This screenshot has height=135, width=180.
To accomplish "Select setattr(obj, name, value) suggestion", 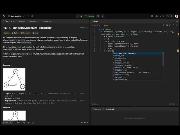I will point(138,67).
